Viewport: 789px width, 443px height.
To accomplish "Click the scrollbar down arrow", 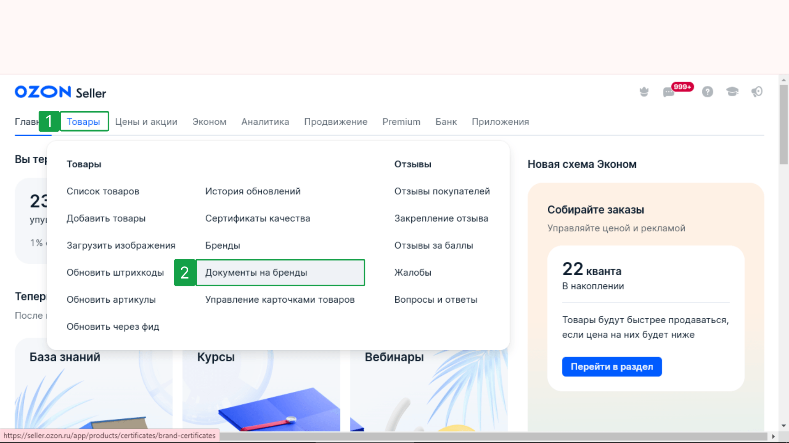I will coord(784,426).
